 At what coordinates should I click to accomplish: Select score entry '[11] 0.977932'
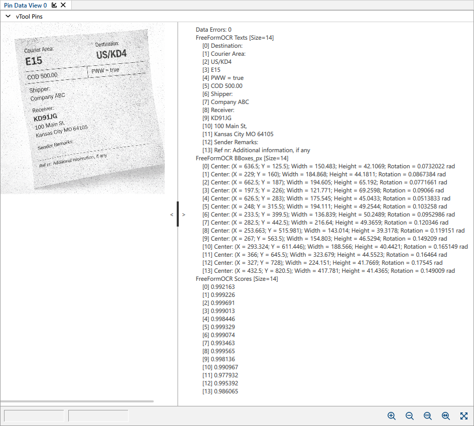(220, 375)
